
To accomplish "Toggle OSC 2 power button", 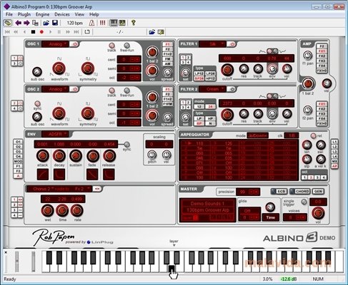I will click(x=75, y=89).
